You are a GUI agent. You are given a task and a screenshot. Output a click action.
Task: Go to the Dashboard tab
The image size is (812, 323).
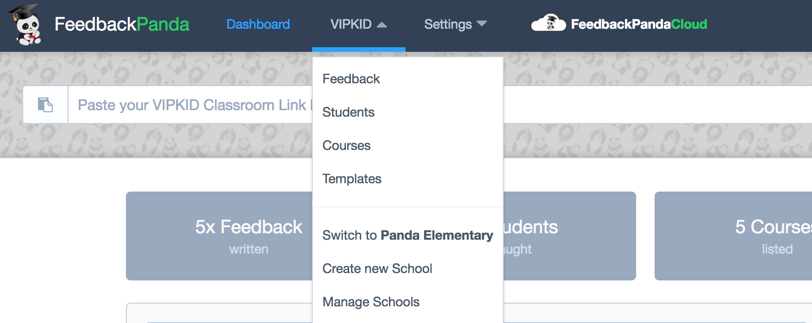pos(258,24)
